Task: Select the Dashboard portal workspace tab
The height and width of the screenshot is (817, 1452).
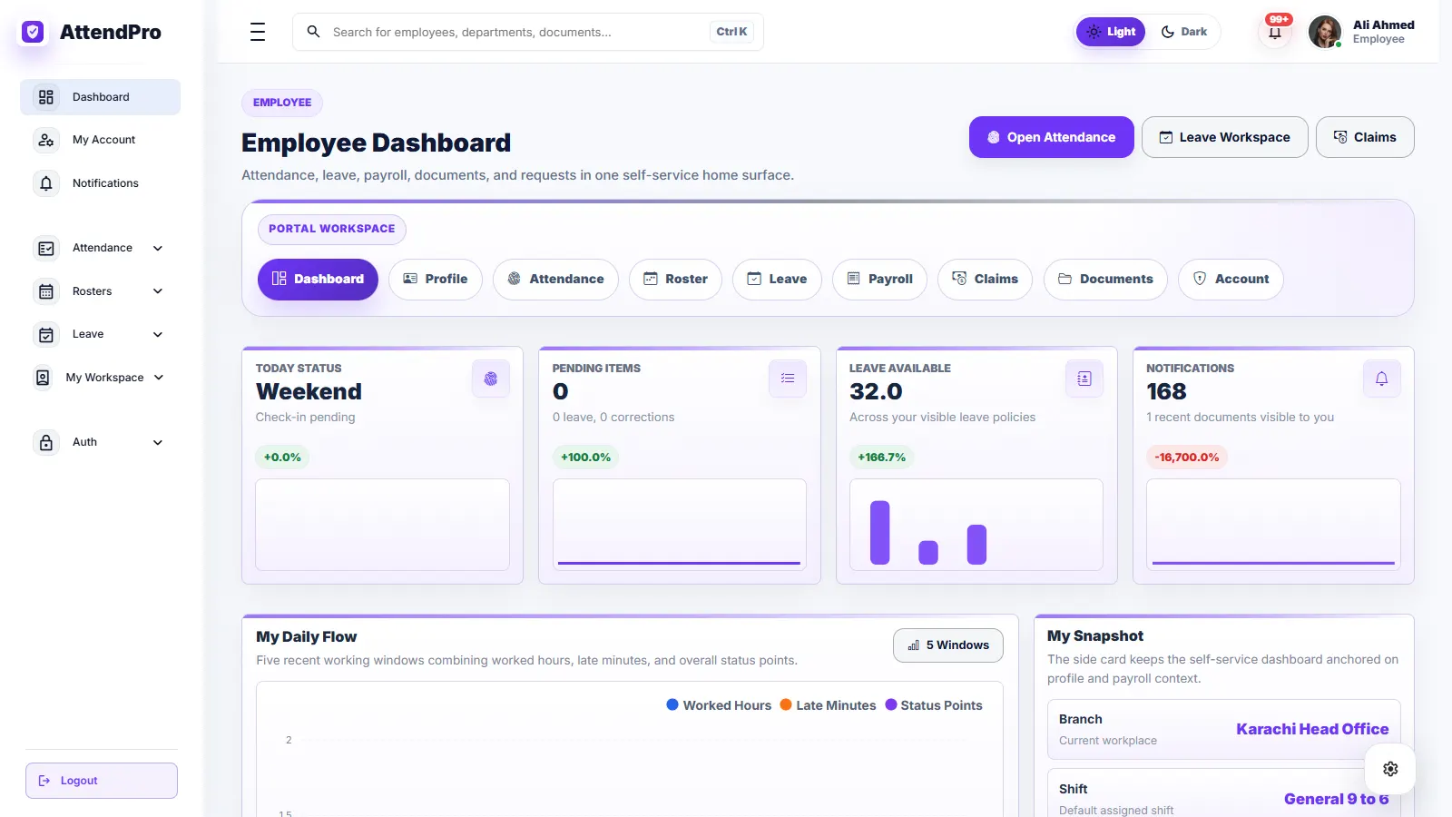Action: tap(318, 280)
